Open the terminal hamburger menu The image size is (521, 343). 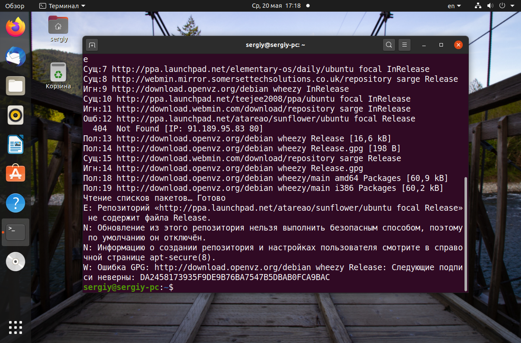point(404,45)
